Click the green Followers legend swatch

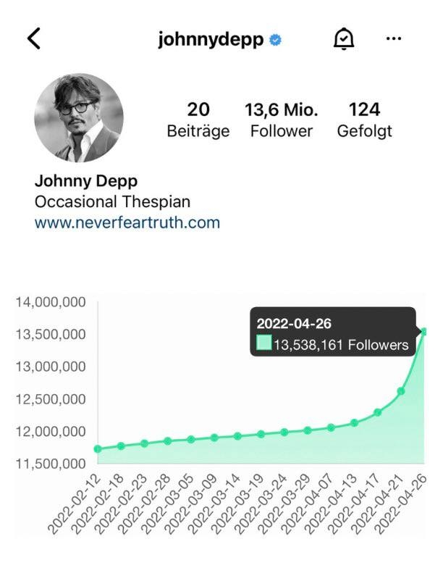[x=264, y=343]
